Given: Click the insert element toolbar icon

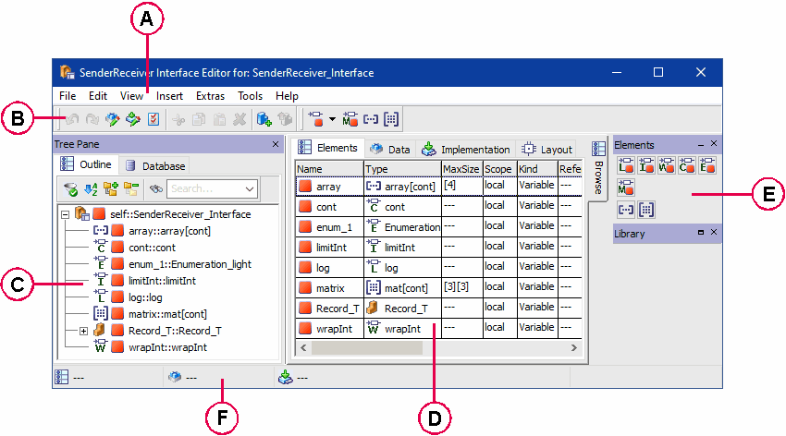Looking at the screenshot, I should point(316,119).
